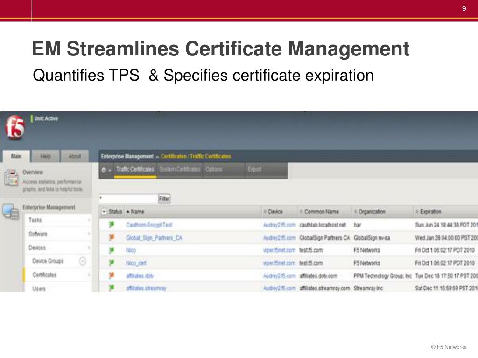
Task: Open the affiliates.dotv certificate link
Action: [x=140, y=276]
